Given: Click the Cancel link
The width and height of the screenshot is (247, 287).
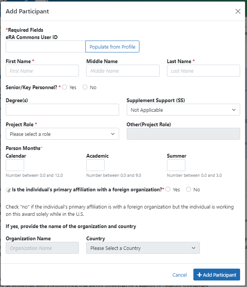Looking at the screenshot, I should click(180, 275).
